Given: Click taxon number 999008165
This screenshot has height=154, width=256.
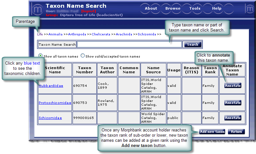Looking at the screenshot, I should [84, 118].
